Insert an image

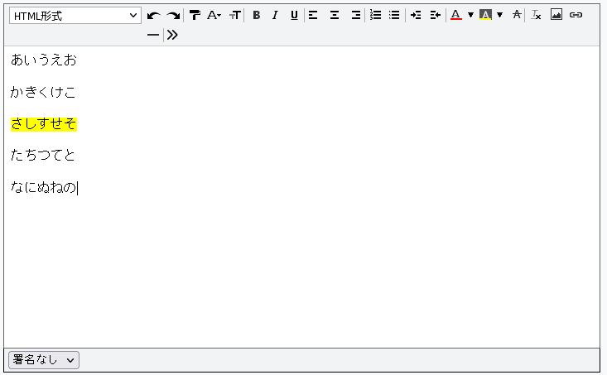(x=556, y=15)
